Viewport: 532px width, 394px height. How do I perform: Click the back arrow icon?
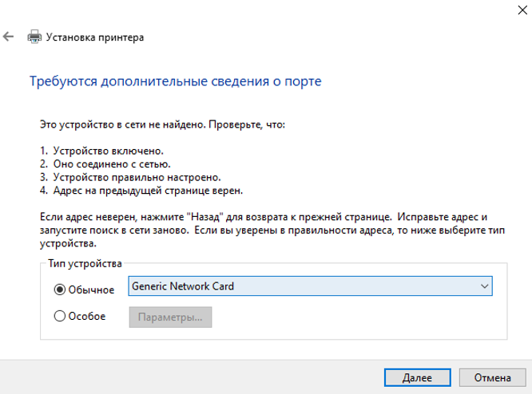point(9,37)
